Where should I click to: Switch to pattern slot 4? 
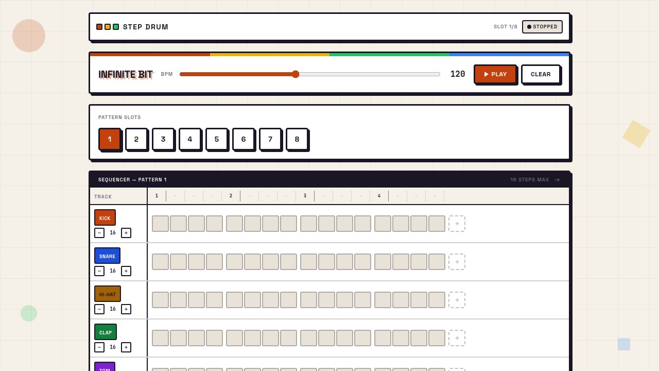click(190, 139)
